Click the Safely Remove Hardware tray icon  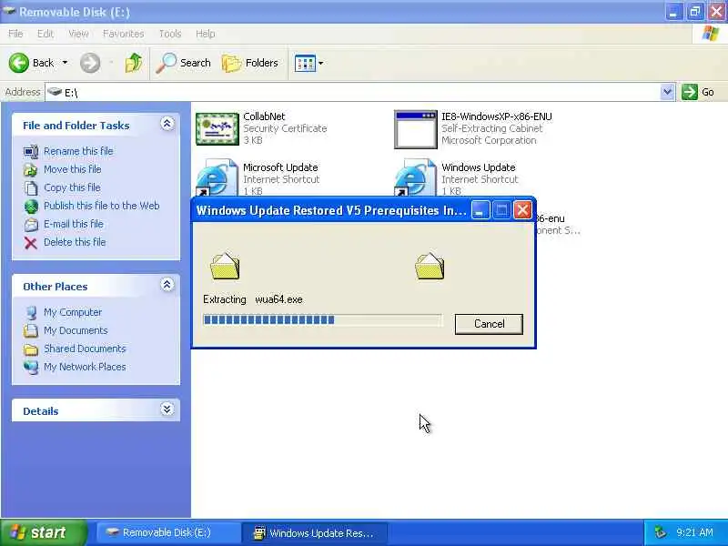tap(659, 532)
